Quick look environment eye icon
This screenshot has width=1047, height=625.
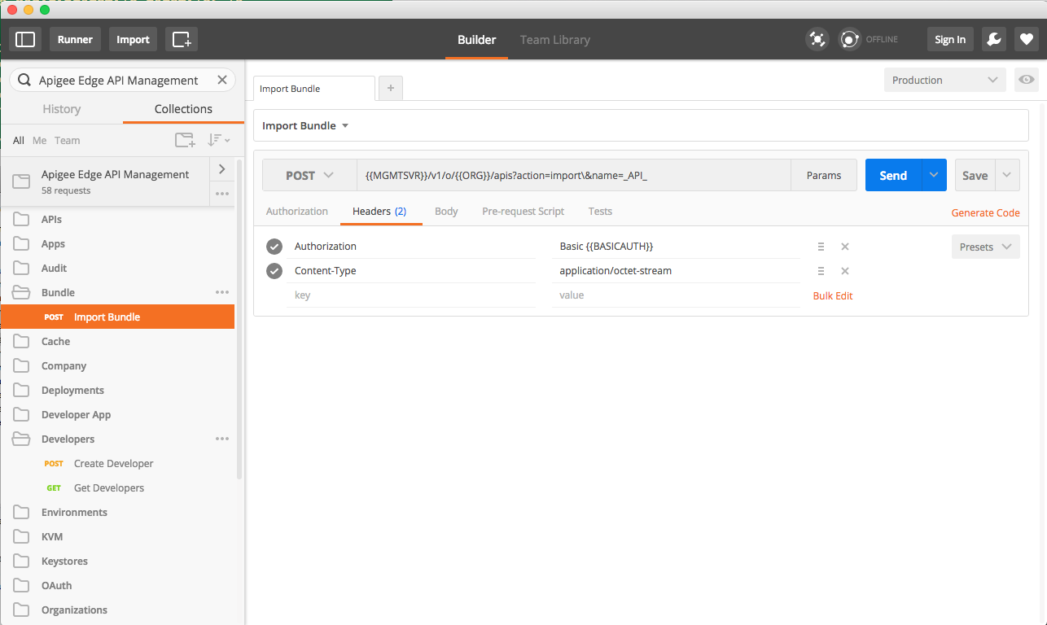click(x=1027, y=80)
